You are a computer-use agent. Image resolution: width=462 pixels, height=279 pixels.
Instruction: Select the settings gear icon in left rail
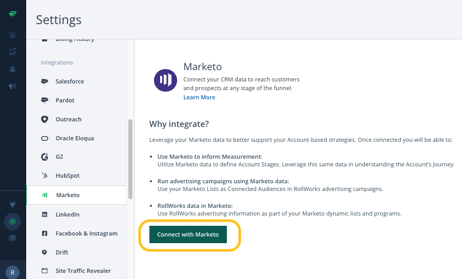12,222
